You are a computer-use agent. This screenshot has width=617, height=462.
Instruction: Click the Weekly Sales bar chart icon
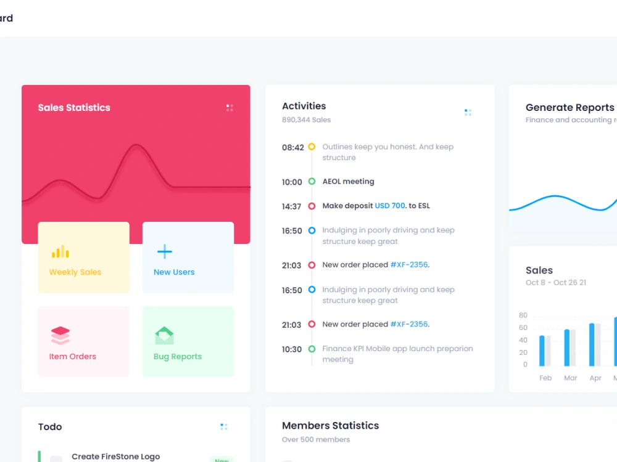coord(60,252)
